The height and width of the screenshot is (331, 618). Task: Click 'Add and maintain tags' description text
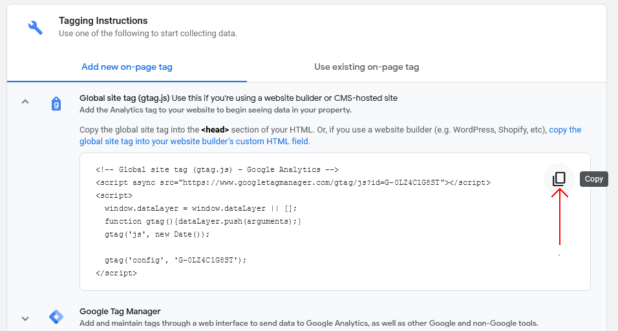308,323
